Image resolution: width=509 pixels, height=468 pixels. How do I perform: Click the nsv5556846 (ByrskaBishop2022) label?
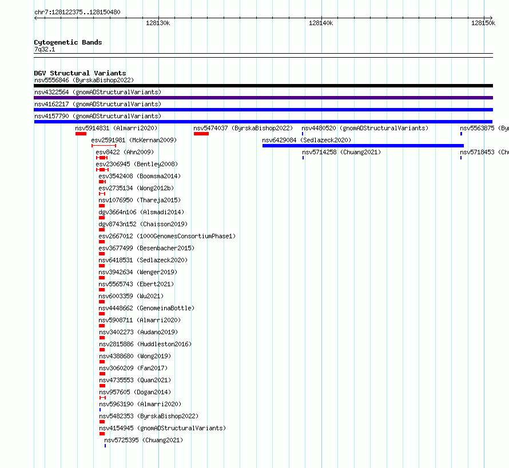coord(84,80)
